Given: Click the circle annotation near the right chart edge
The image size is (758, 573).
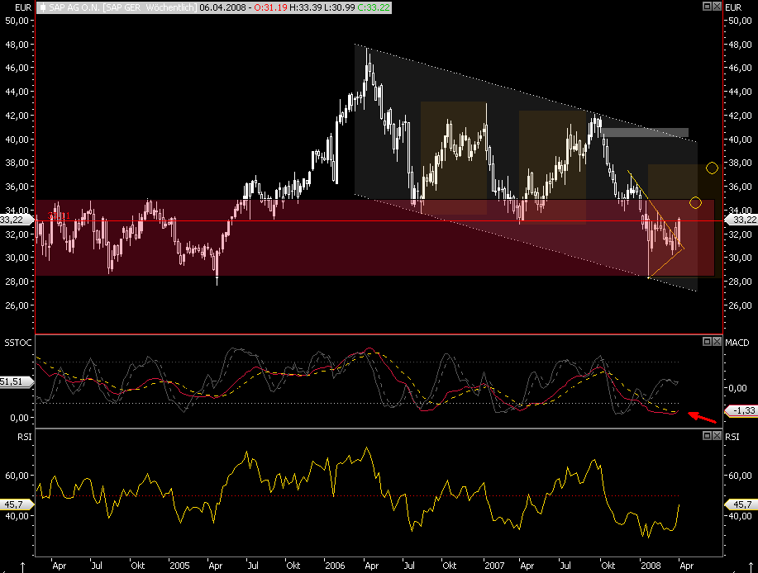Looking at the screenshot, I should click(x=711, y=168).
